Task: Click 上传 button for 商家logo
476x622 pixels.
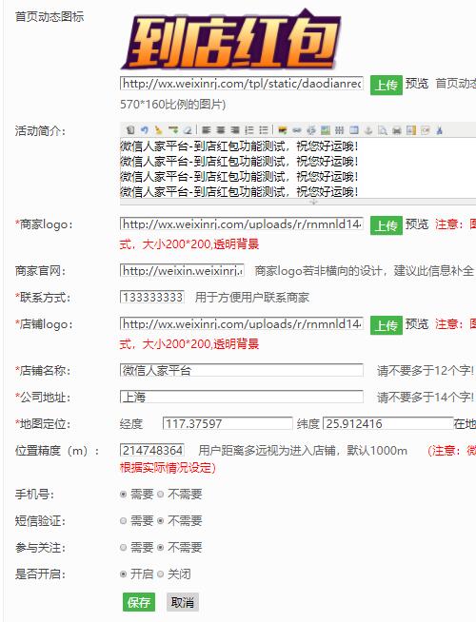Action: click(x=387, y=225)
